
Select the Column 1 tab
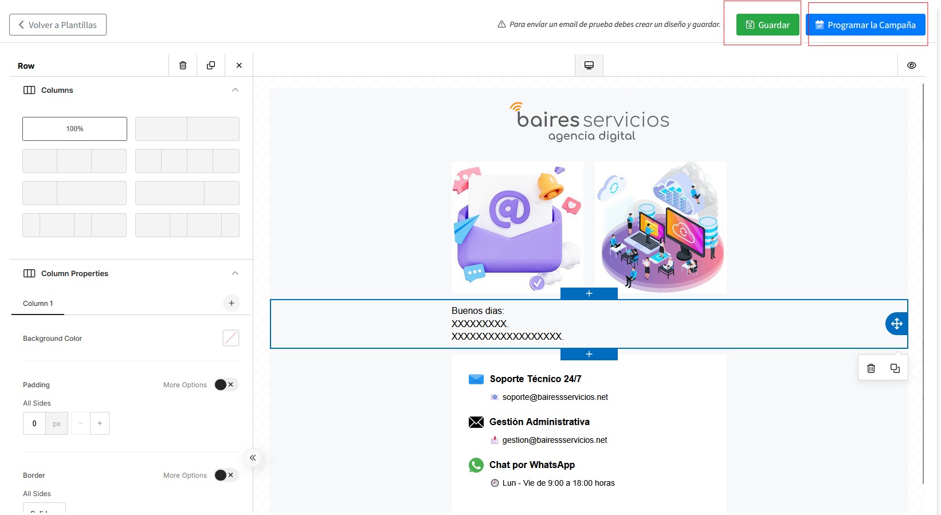click(x=38, y=304)
